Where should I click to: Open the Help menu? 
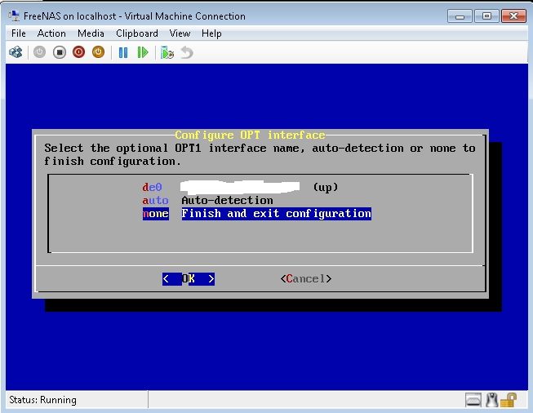click(x=211, y=33)
